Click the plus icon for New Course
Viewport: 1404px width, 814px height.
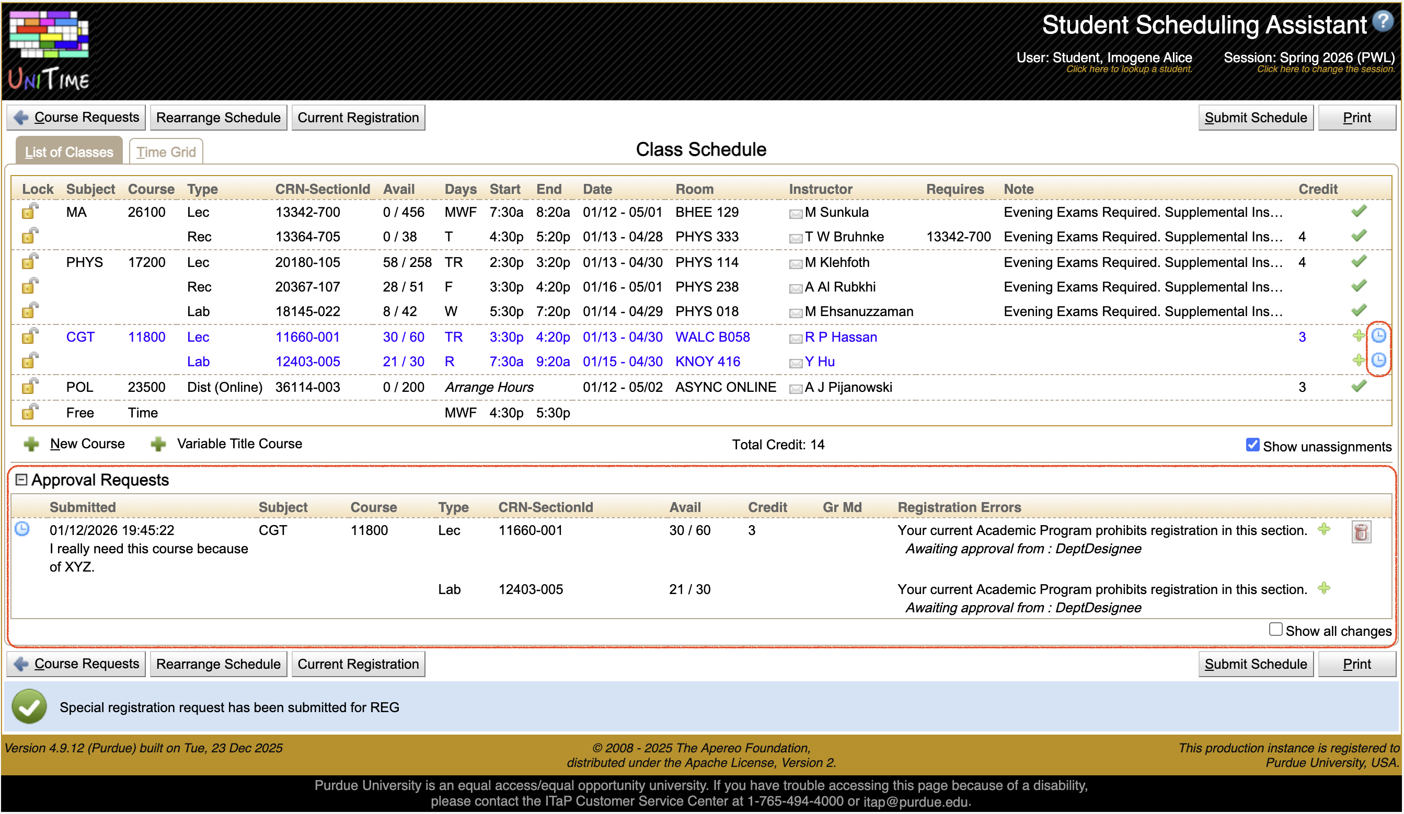(x=32, y=444)
